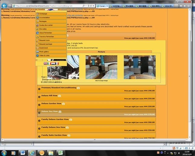Enlarge the right room photo with black door
The height and width of the screenshot is (156, 195).
coord(140,67)
